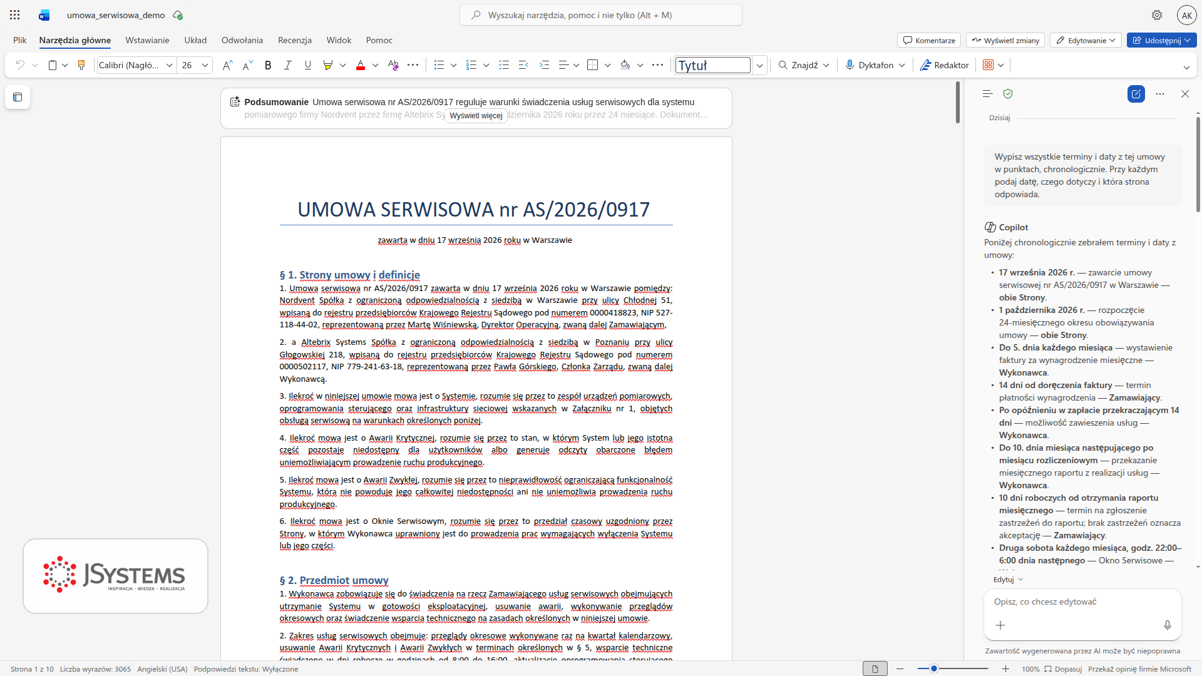Click the Tytuł style box
Screen dimensions: 1202x676
(x=713, y=65)
